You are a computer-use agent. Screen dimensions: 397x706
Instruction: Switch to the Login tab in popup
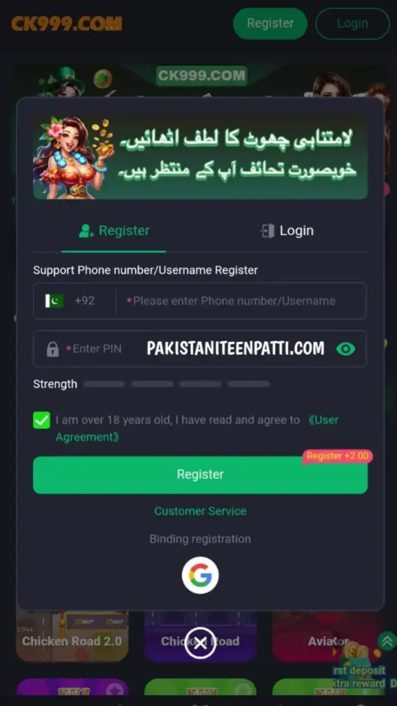click(x=287, y=231)
